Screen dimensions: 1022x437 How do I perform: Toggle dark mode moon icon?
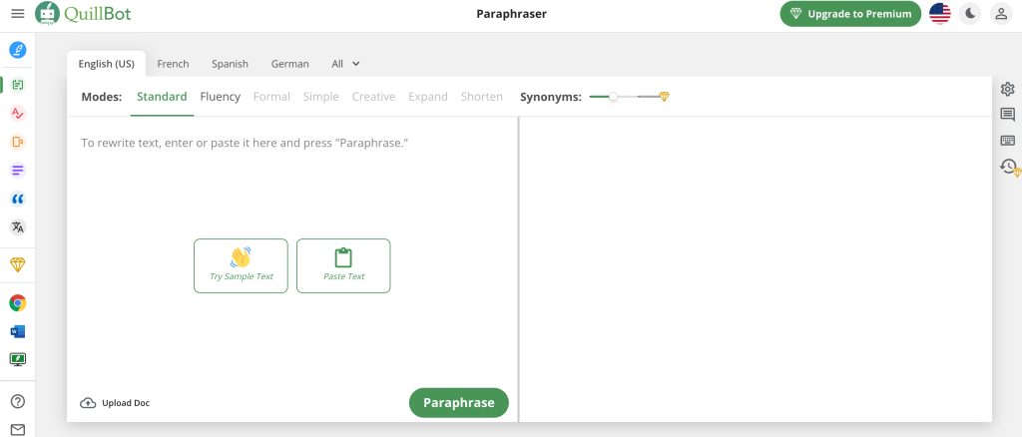tap(970, 14)
